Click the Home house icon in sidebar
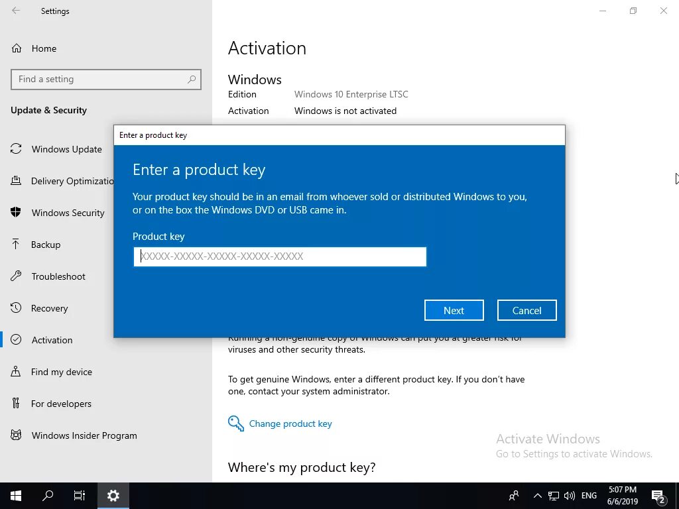The height and width of the screenshot is (509, 679). [x=17, y=48]
